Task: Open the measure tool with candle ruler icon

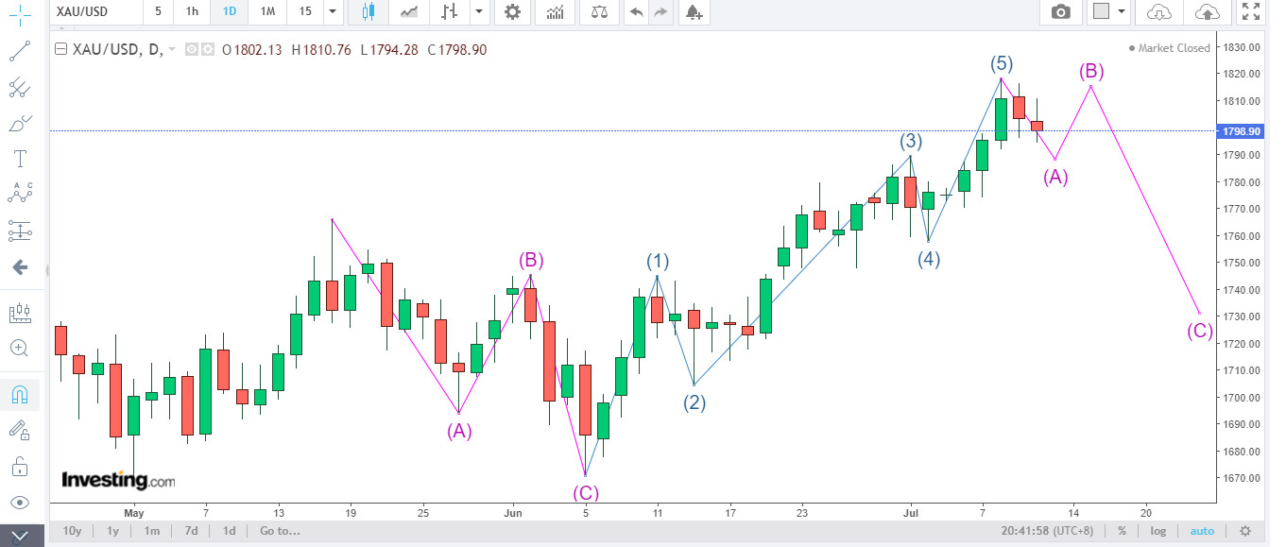Action: tap(21, 312)
